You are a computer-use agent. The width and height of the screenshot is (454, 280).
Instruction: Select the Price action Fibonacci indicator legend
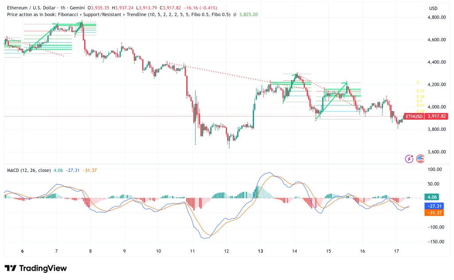pyautogui.click(x=118, y=14)
